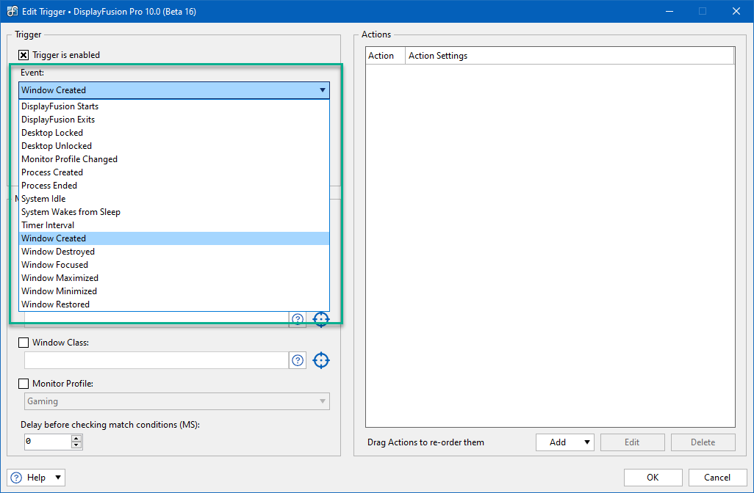
Task: Choose the Desktop Unlocked event
Action: [x=174, y=146]
